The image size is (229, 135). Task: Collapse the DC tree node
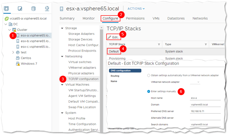click(6, 24)
